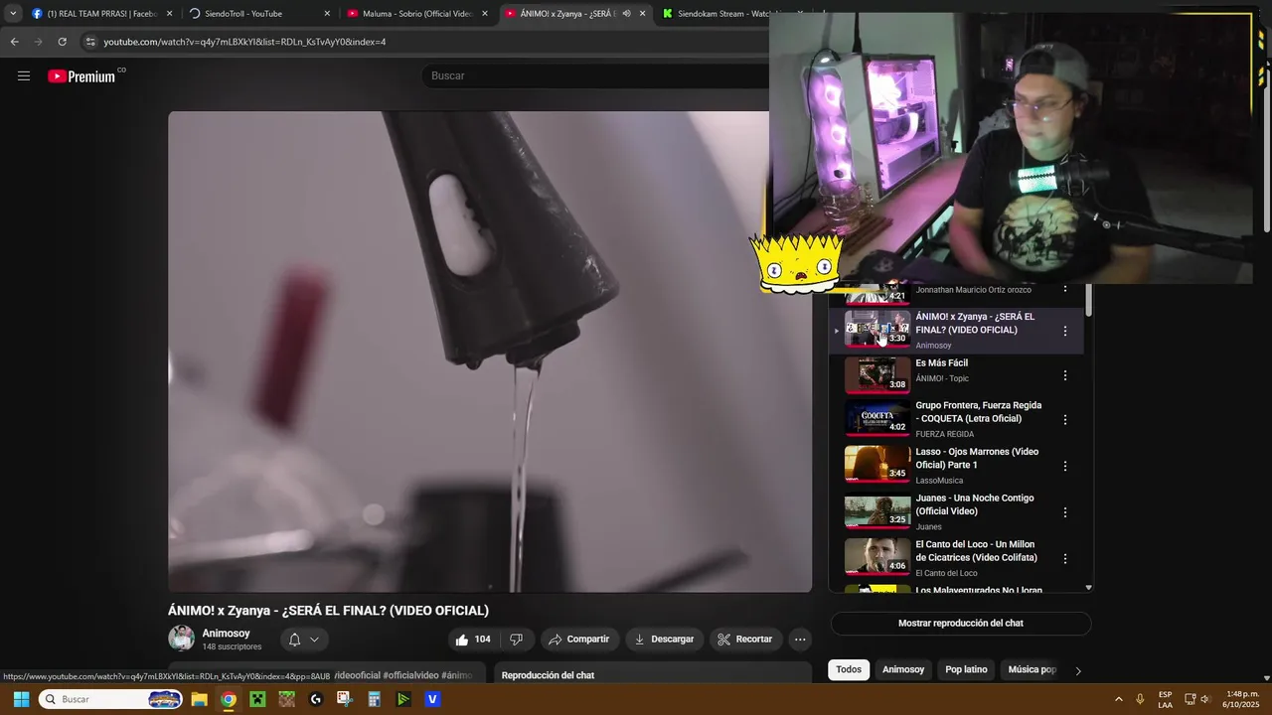
Task: Switch to the SiendoTroll - YouTube tab
Action: click(258, 14)
